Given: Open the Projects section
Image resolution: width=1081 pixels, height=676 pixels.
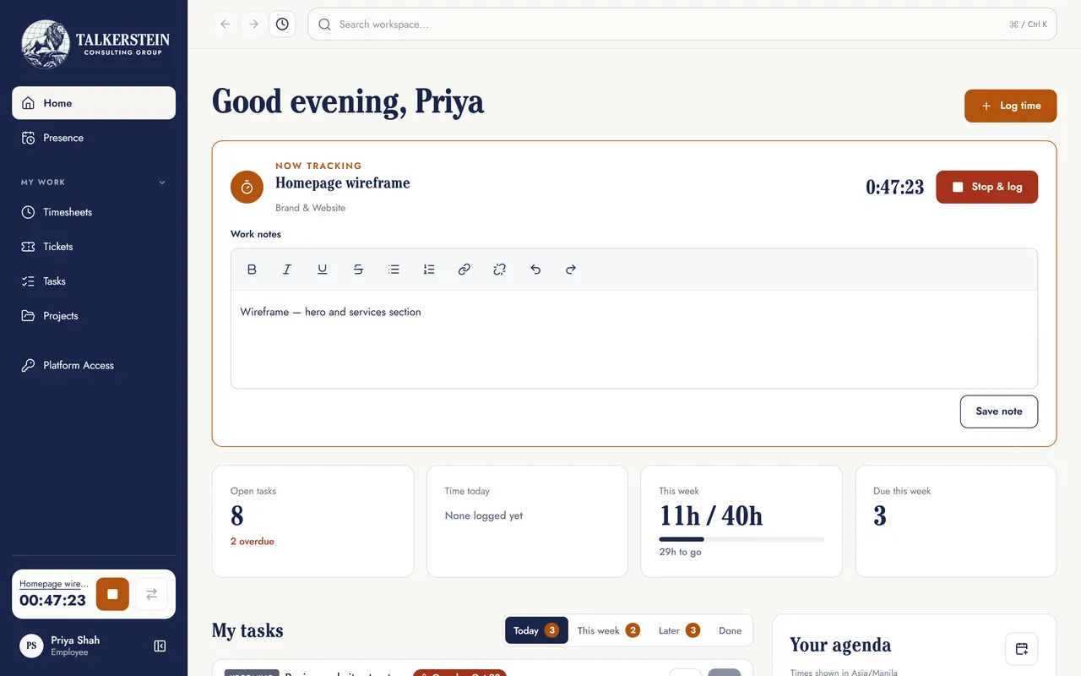Looking at the screenshot, I should coord(94,316).
